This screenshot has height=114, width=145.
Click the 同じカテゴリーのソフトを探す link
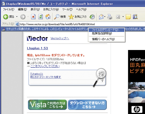click(x=46, y=77)
